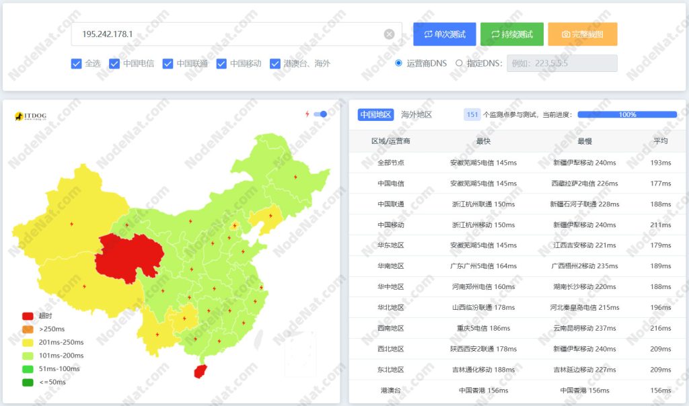Screen dimensions: 689x406
Task: Click the lightning bolt icon beside the map toggle
Action: pyautogui.click(x=307, y=114)
